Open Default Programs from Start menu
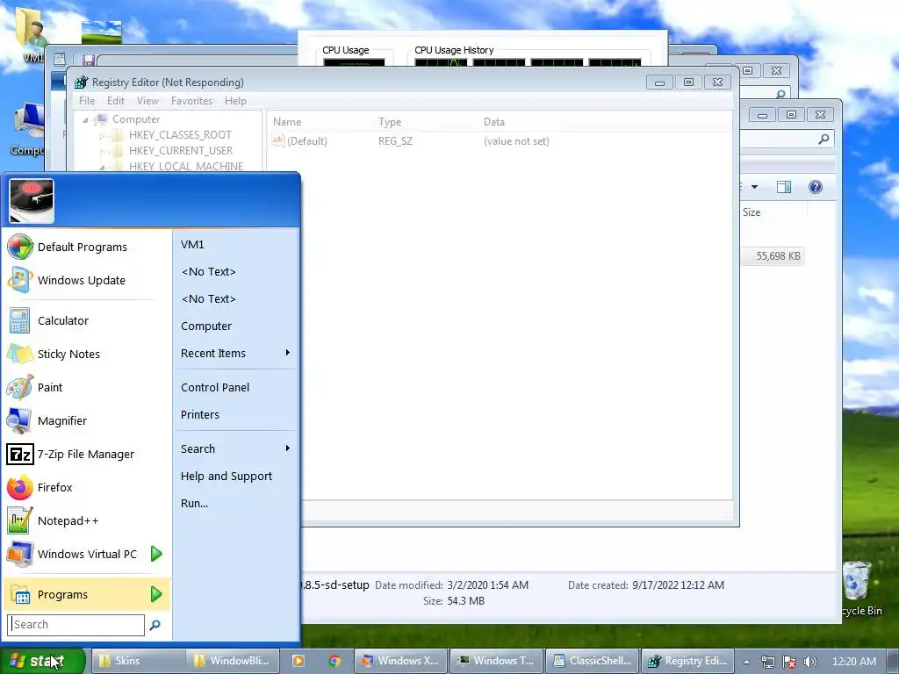 point(86,247)
